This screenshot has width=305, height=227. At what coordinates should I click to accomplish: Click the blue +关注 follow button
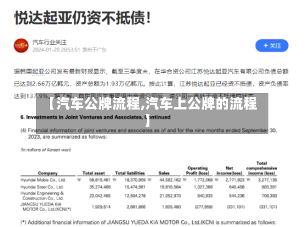[x=271, y=45]
